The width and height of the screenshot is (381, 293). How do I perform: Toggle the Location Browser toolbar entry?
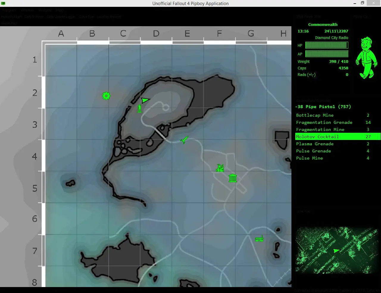[109, 17]
